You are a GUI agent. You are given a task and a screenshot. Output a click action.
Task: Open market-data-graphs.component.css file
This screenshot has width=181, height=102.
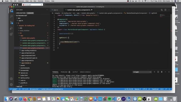tap(35, 41)
